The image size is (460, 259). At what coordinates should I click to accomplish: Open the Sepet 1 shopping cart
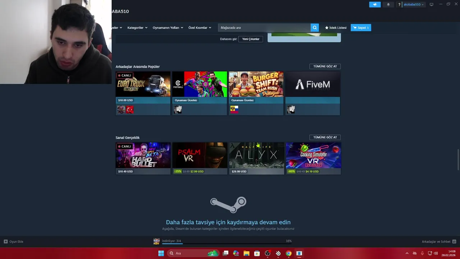(361, 28)
